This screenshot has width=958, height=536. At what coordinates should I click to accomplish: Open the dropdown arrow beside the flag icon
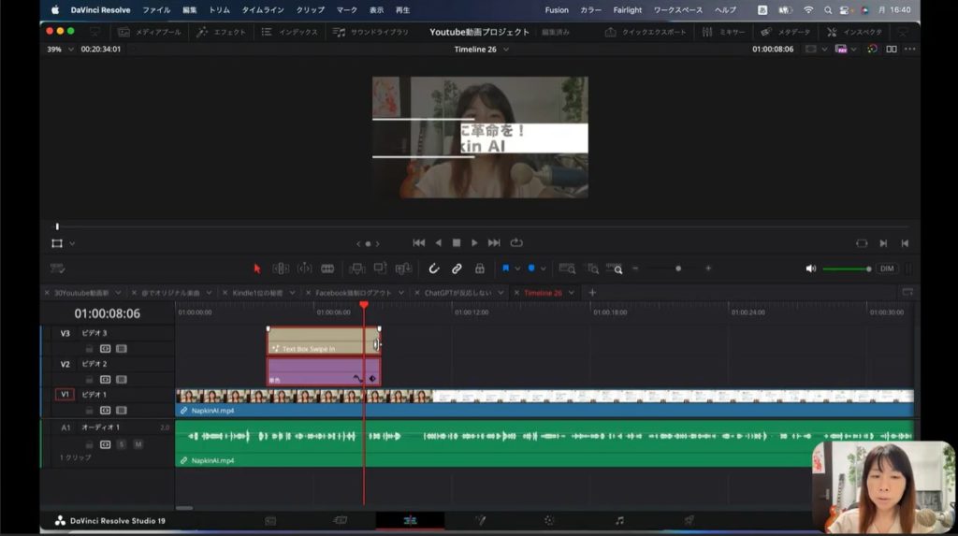(x=517, y=268)
